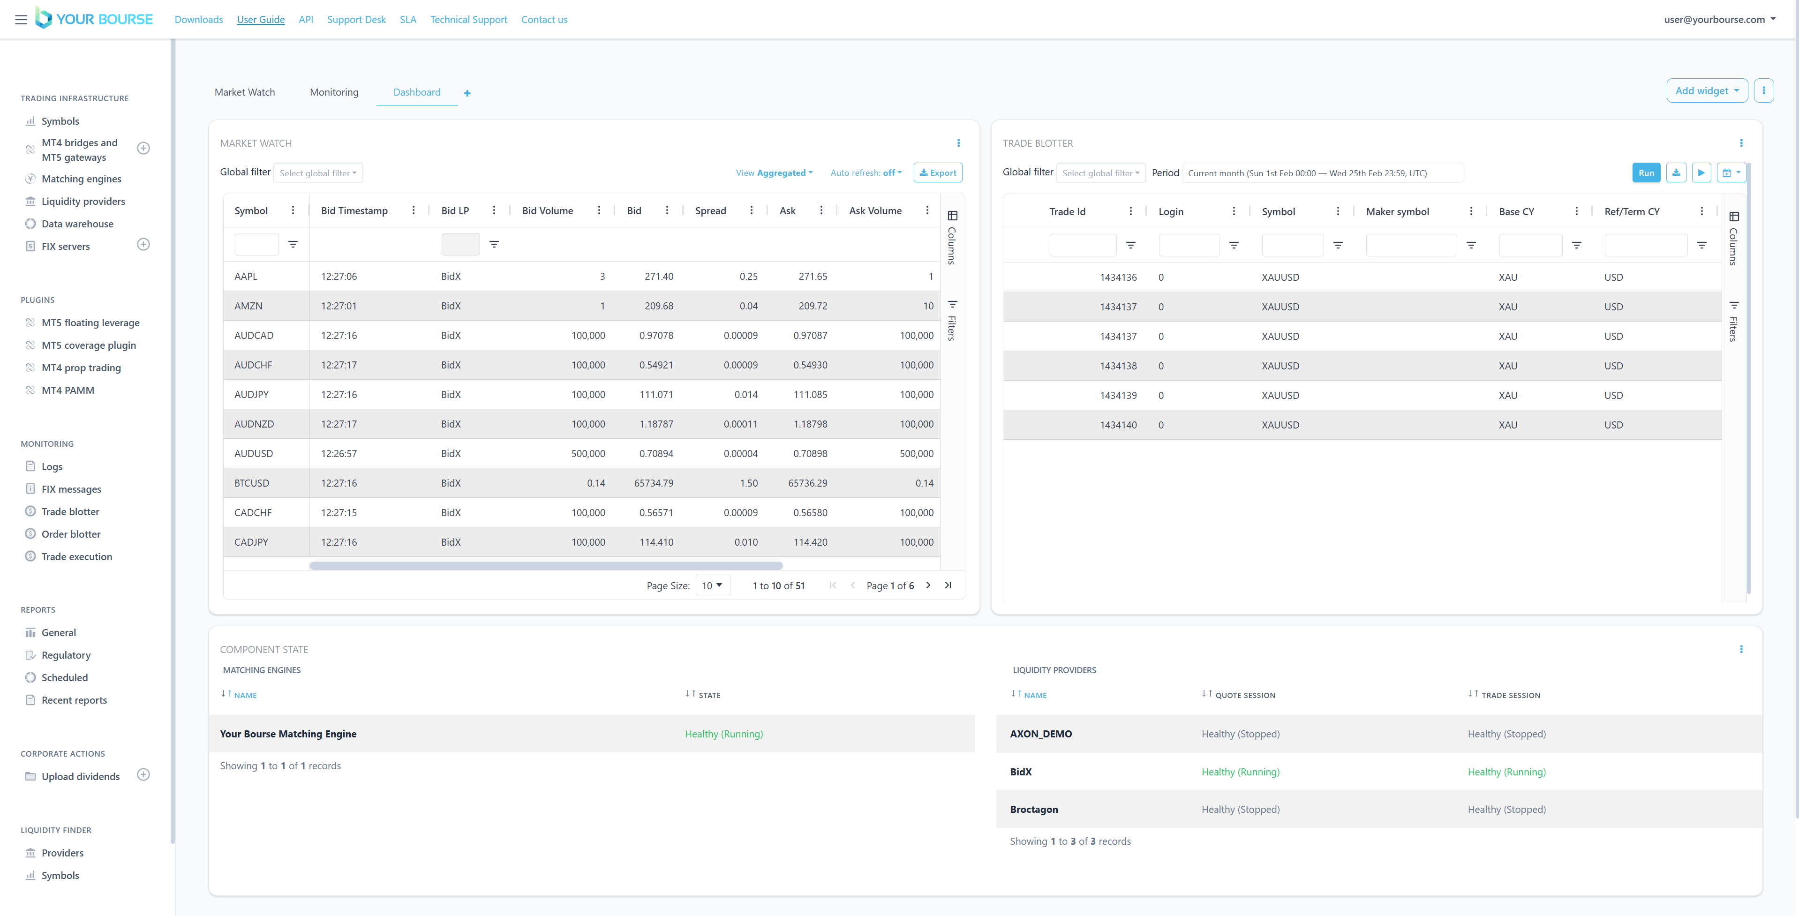Open User Guide in top navigation
This screenshot has height=916, width=1799.
[x=261, y=20]
